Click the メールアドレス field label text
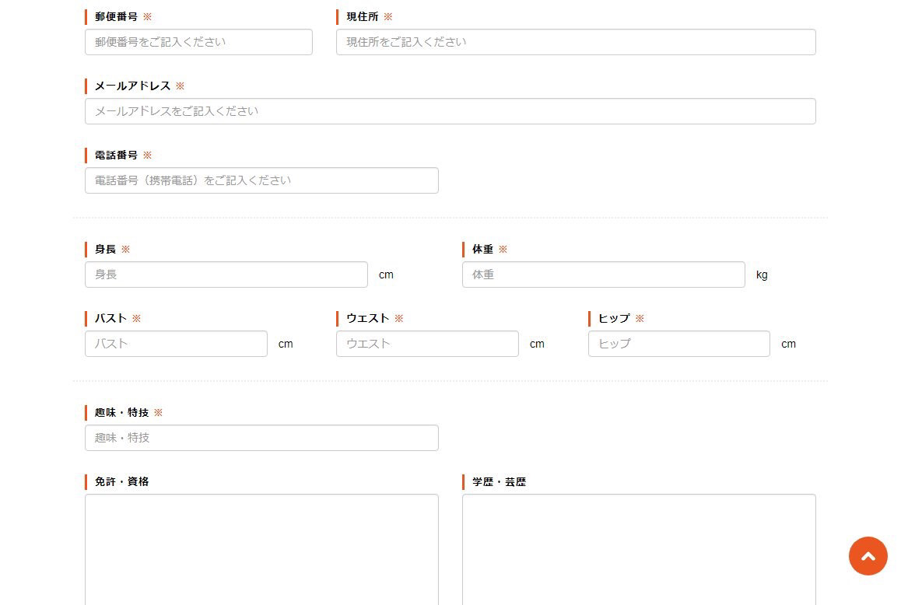This screenshot has height=605, width=901. [132, 86]
